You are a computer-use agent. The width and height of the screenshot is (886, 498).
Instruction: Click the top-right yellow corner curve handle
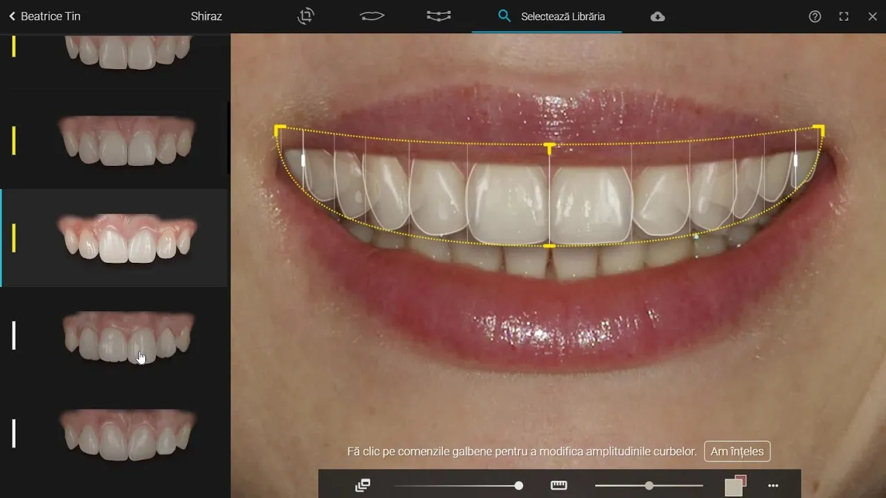pyautogui.click(x=819, y=129)
